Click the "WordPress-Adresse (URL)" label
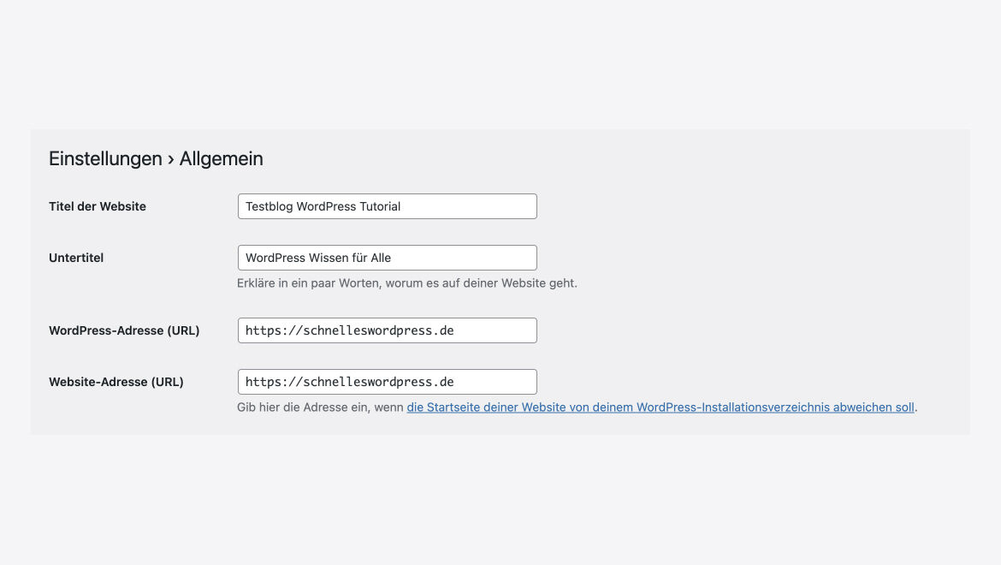The image size is (1001, 565). tap(124, 330)
